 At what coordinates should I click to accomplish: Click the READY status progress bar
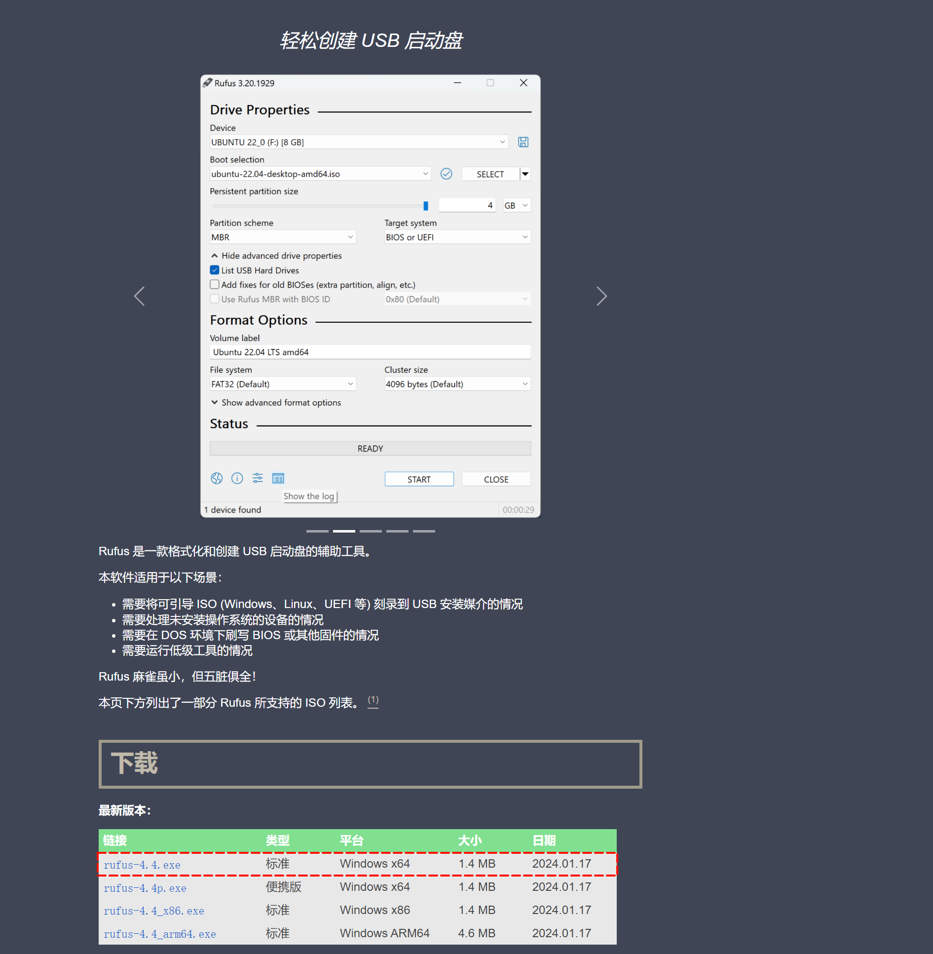(370, 448)
